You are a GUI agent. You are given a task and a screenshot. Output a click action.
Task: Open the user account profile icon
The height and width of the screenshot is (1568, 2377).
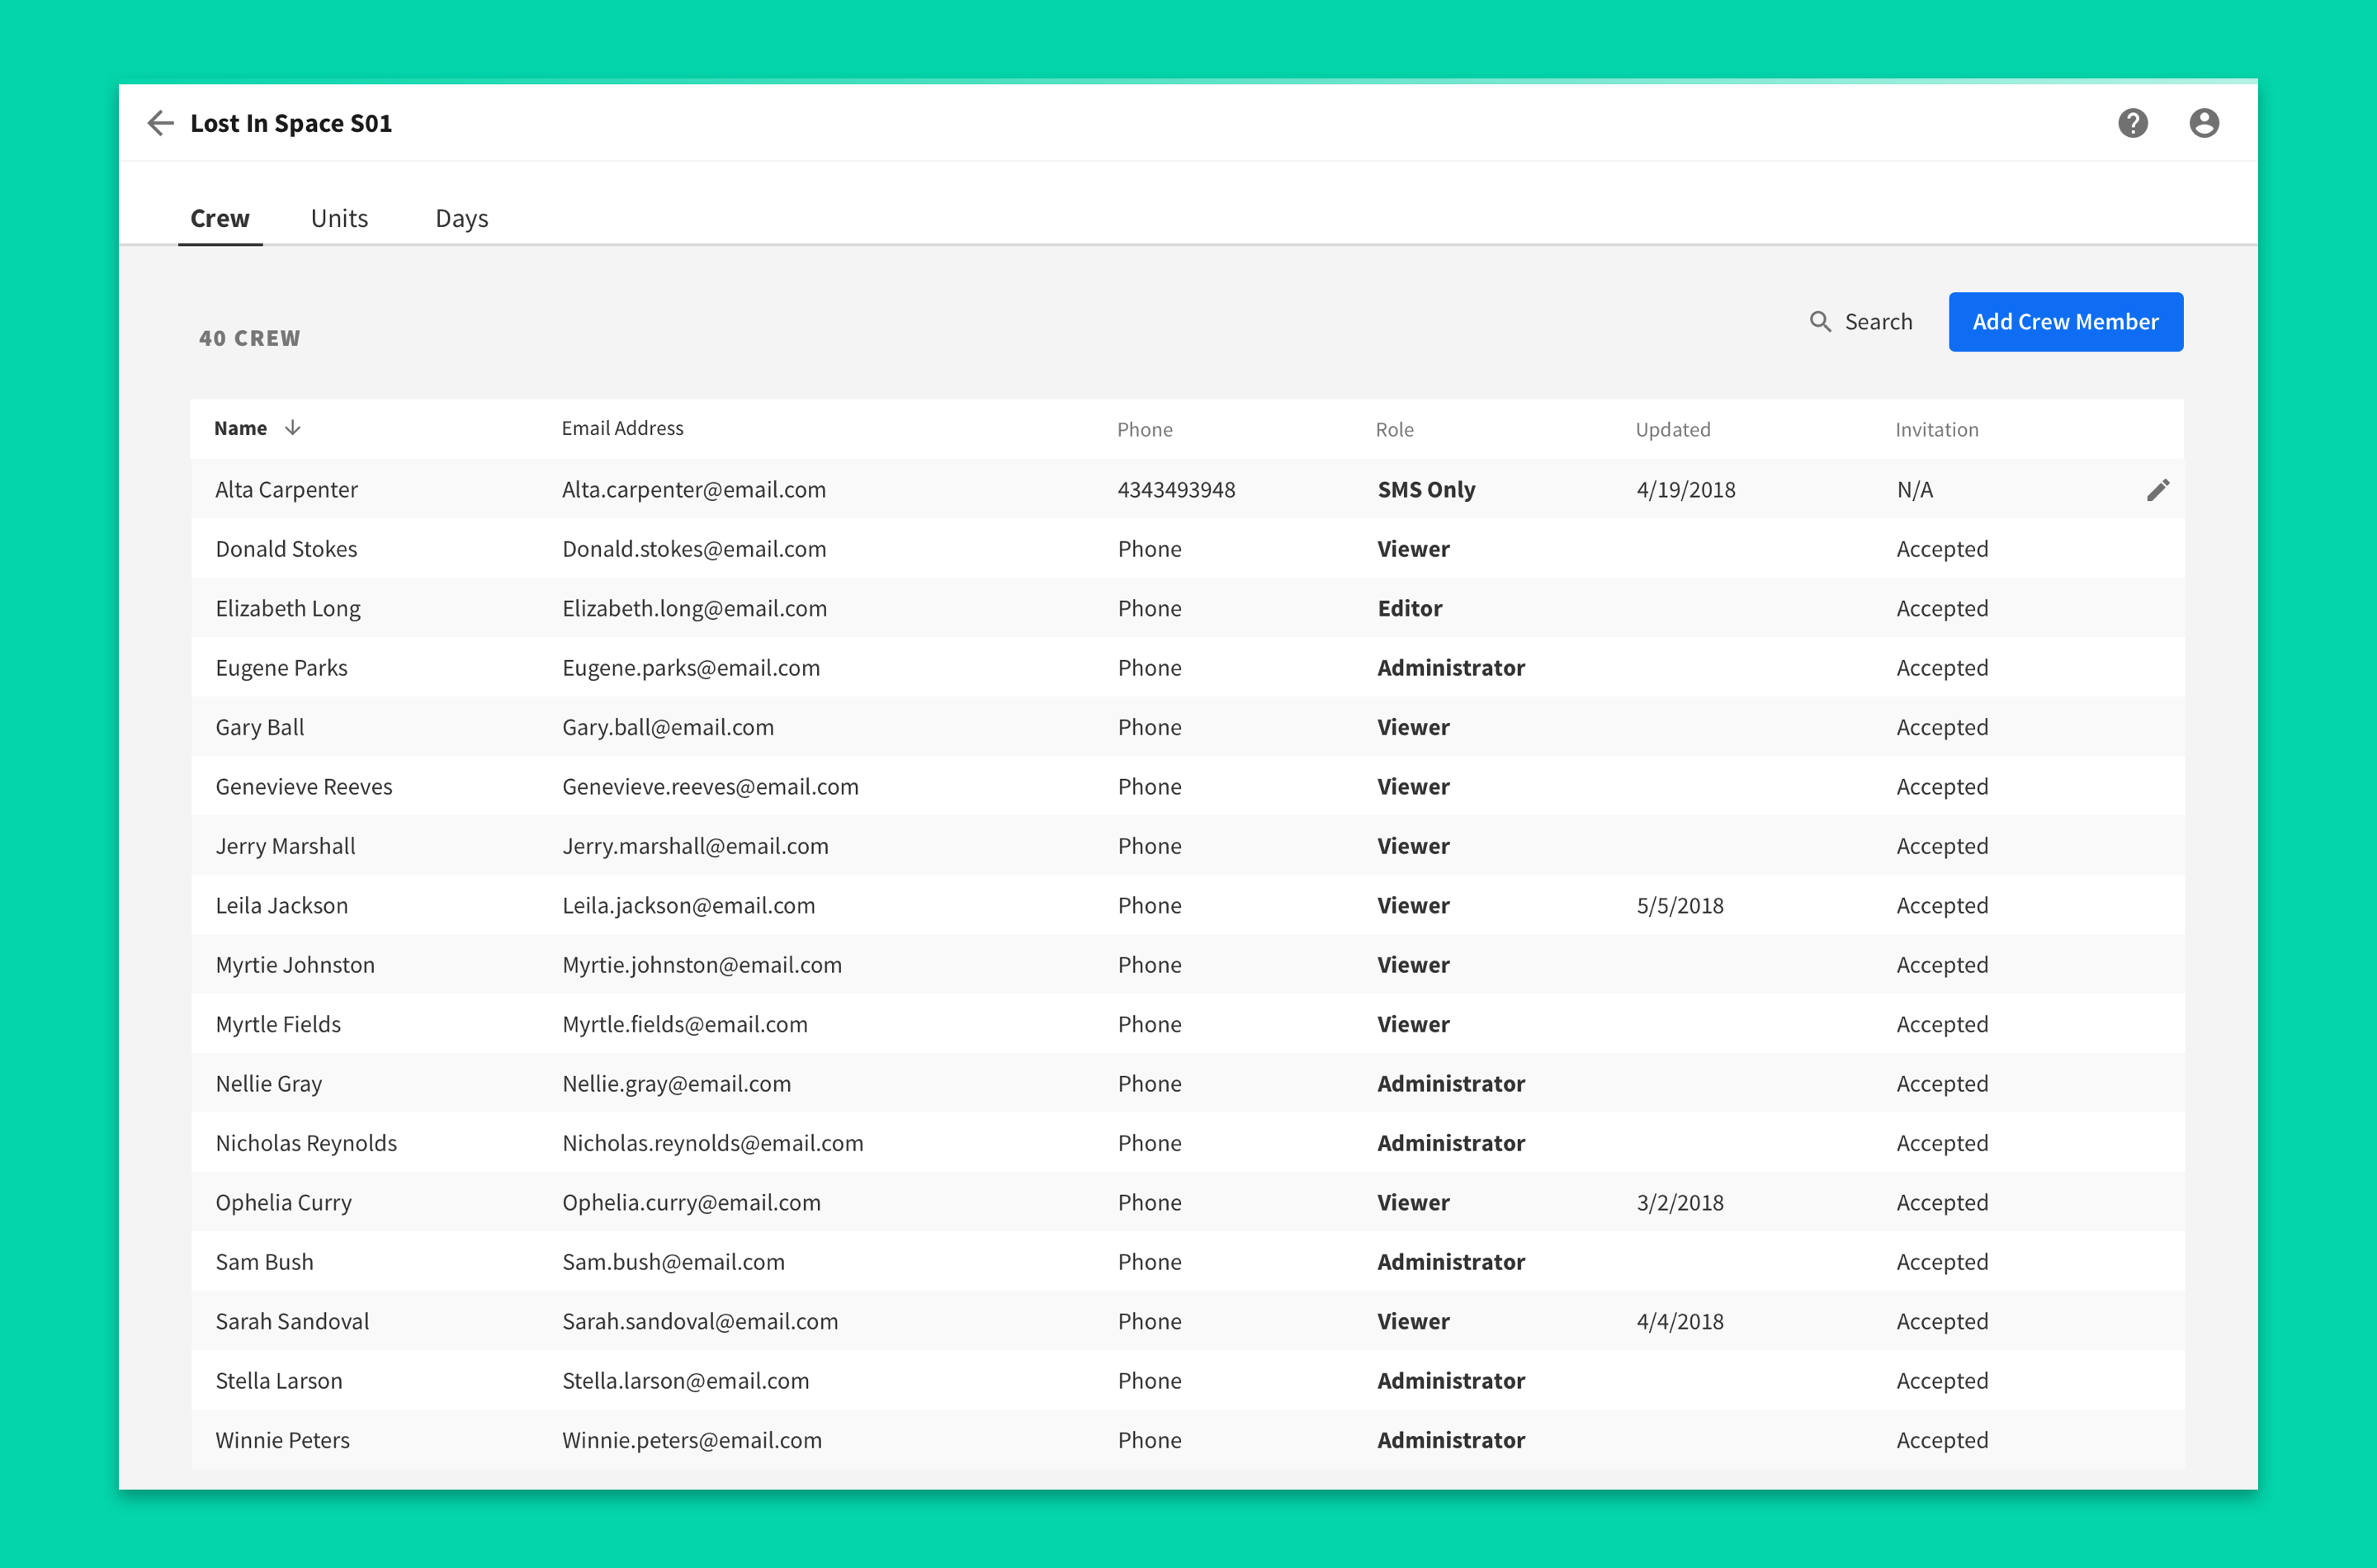click(2203, 123)
